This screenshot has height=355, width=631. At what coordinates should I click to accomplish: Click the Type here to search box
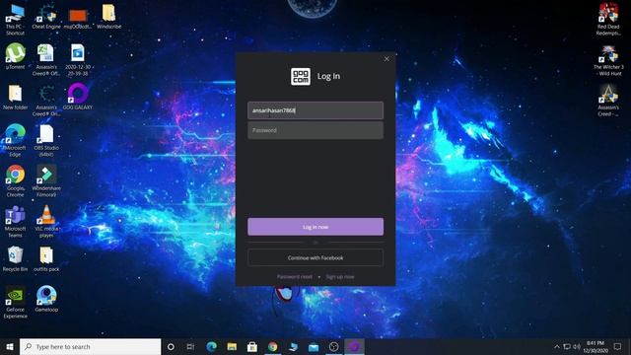point(90,346)
